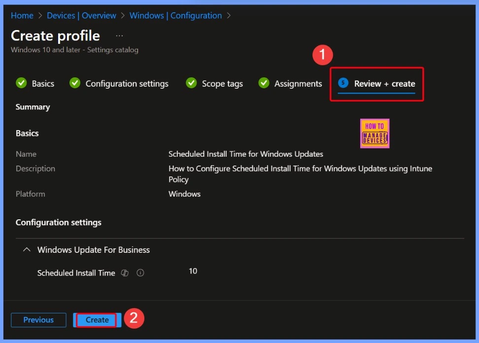Click the green checkmark icon for Basics
Screen dimensions: 479x343
coord(21,83)
